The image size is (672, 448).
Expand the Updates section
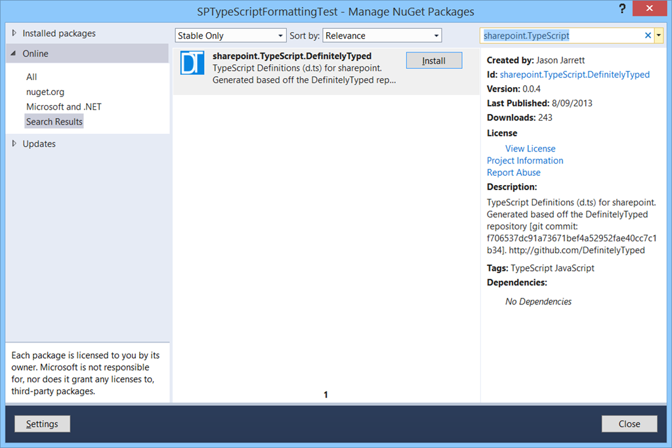(14, 144)
